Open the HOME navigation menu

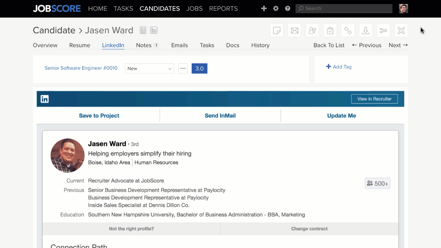pyautogui.click(x=97, y=9)
